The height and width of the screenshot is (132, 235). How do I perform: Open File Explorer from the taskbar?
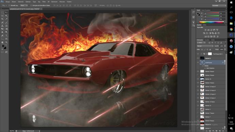[231, 23]
